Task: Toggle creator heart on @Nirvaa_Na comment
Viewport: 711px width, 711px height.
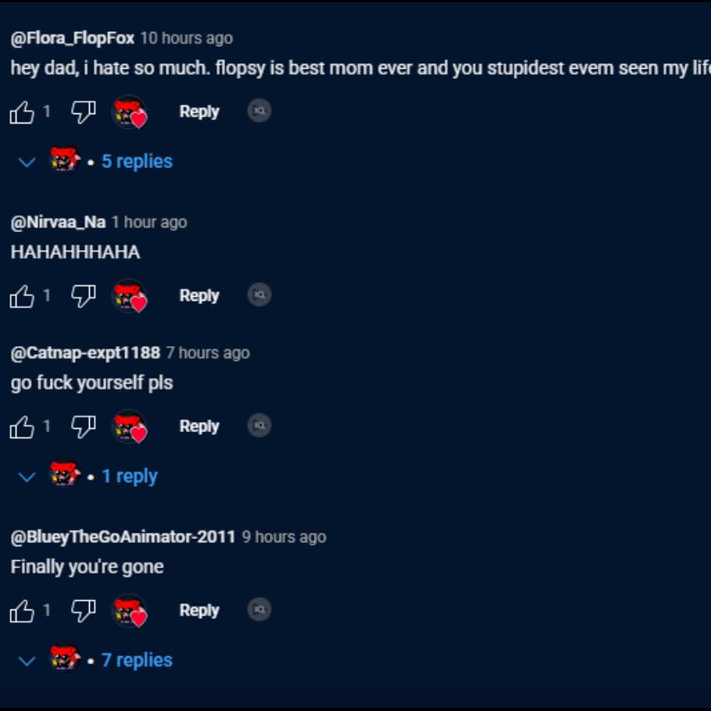Action: coord(130,296)
